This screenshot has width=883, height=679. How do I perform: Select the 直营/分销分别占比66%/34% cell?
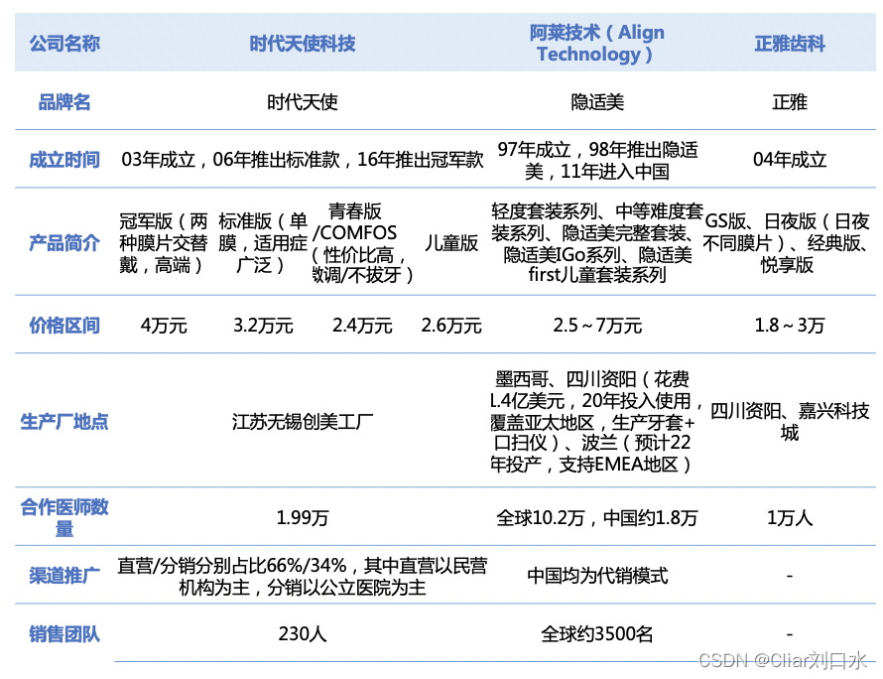click(x=303, y=576)
